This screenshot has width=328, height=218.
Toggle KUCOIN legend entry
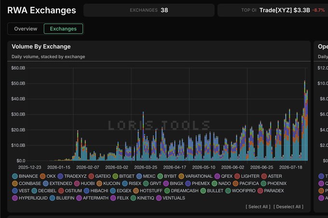109,183
